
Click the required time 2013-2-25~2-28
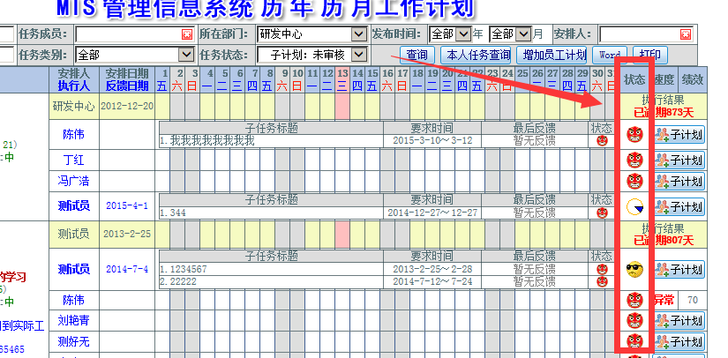[x=432, y=270]
